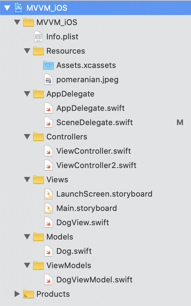The image size is (191, 306).
Task: Click the Swift icon beside AppDelegate.swift
Action: (x=48, y=108)
